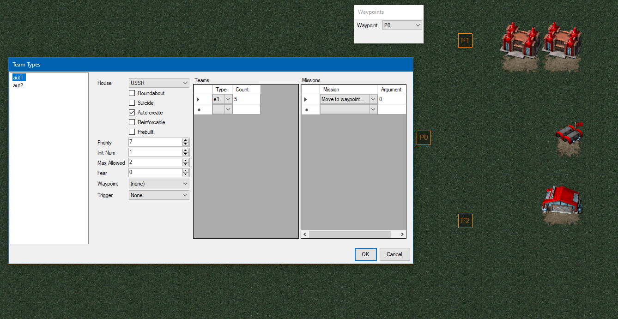Viewport: 618px width, 319px height.
Task: Open the P0 dropdown in Waypoints panel
Action: [x=402, y=25]
